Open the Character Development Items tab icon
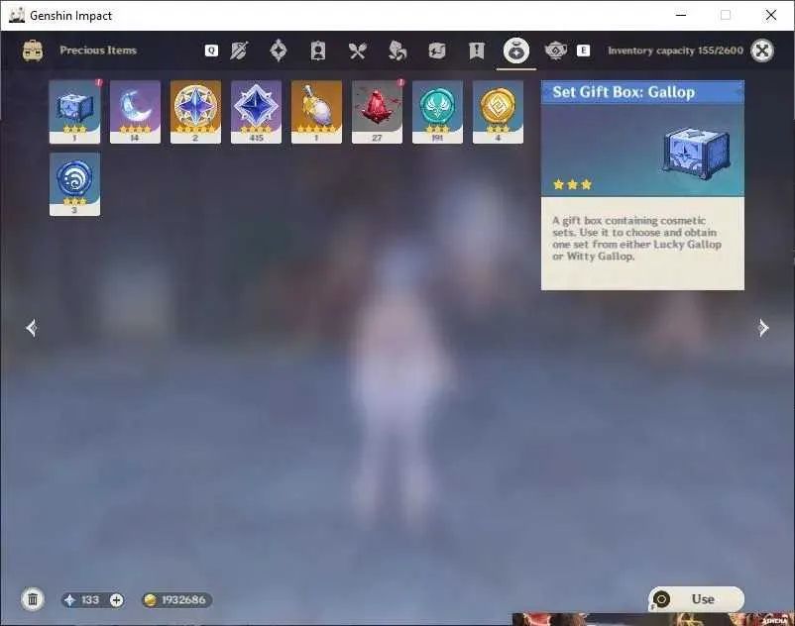The height and width of the screenshot is (626, 795). tap(318, 51)
